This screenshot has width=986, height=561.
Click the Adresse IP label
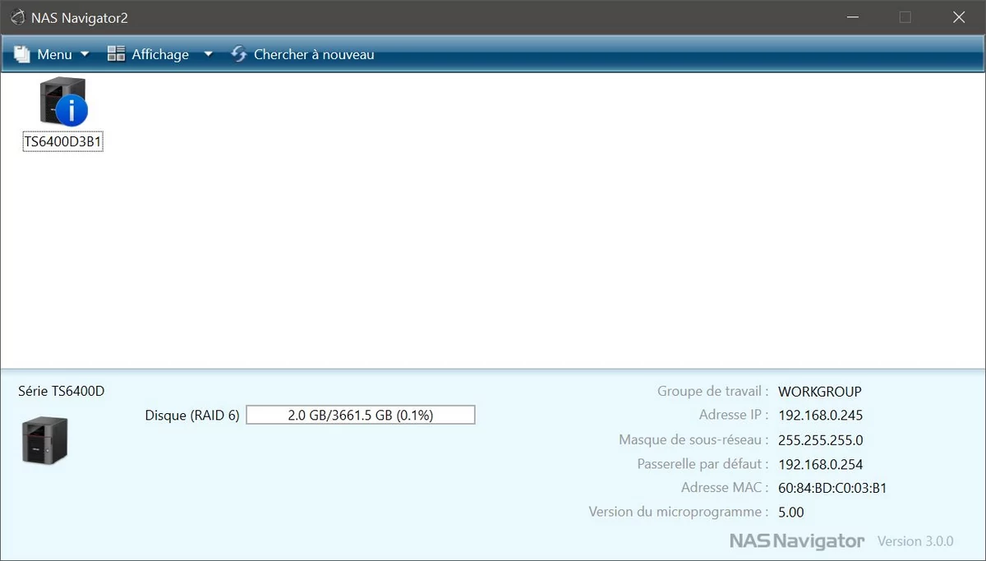735,416
